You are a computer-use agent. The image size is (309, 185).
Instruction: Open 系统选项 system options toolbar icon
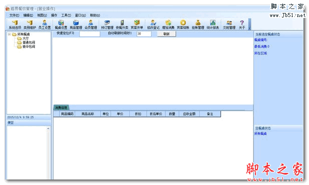pyautogui.click(x=15, y=24)
